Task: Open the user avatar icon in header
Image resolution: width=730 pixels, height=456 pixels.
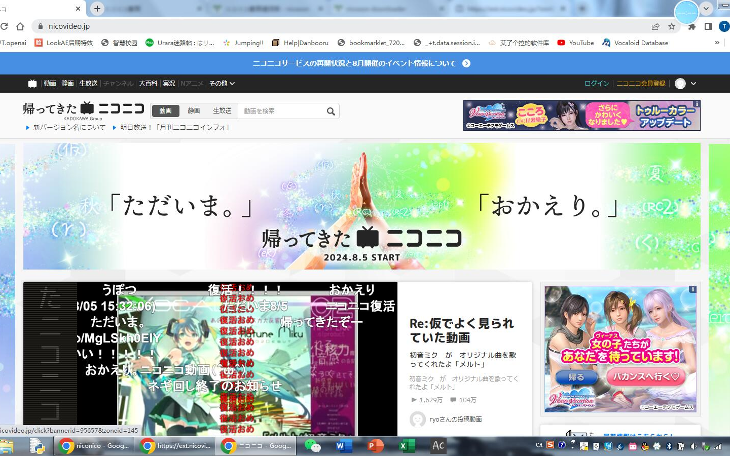Action: click(680, 84)
